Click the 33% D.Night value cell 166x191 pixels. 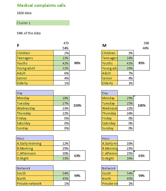coord(61,158)
